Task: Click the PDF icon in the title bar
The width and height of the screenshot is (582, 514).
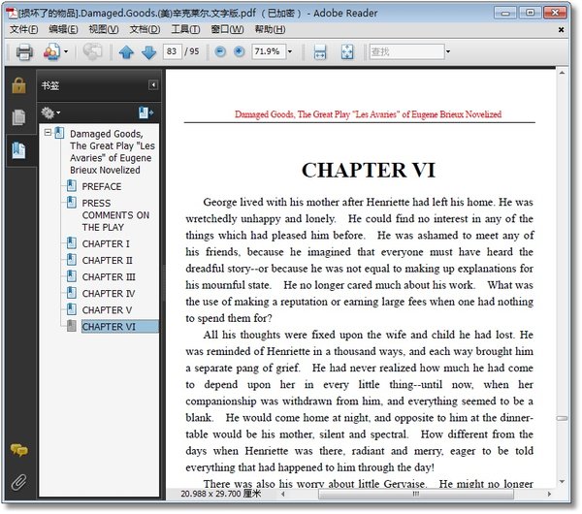Action: (13, 13)
